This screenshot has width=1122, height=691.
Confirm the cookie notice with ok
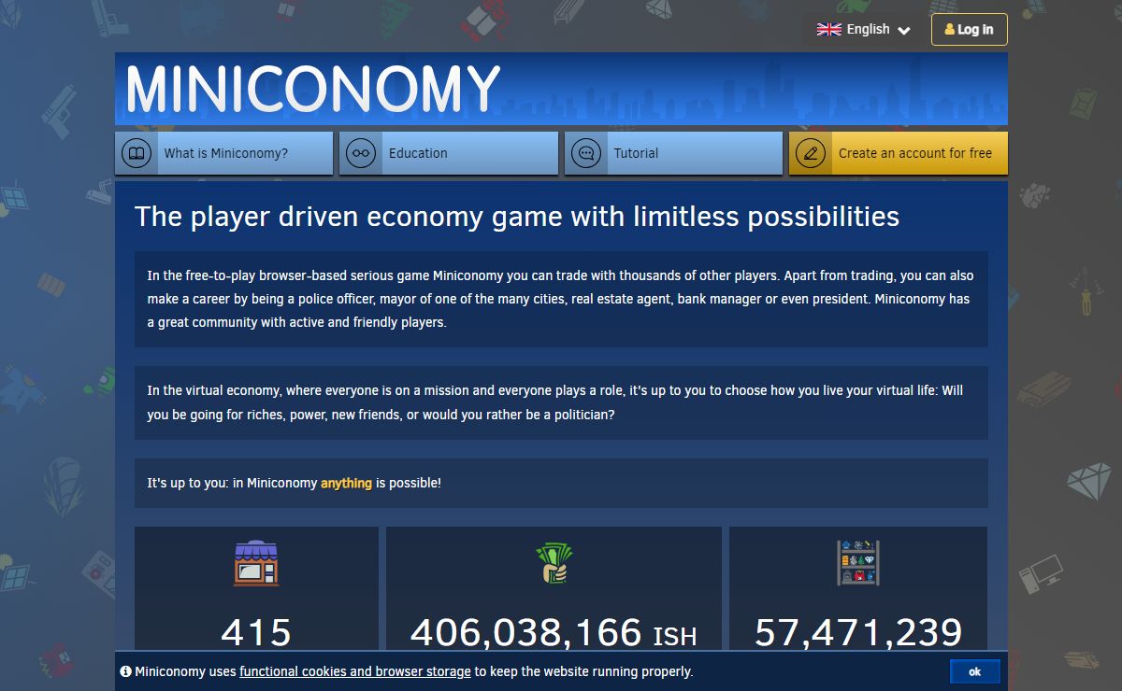pyautogui.click(x=975, y=671)
